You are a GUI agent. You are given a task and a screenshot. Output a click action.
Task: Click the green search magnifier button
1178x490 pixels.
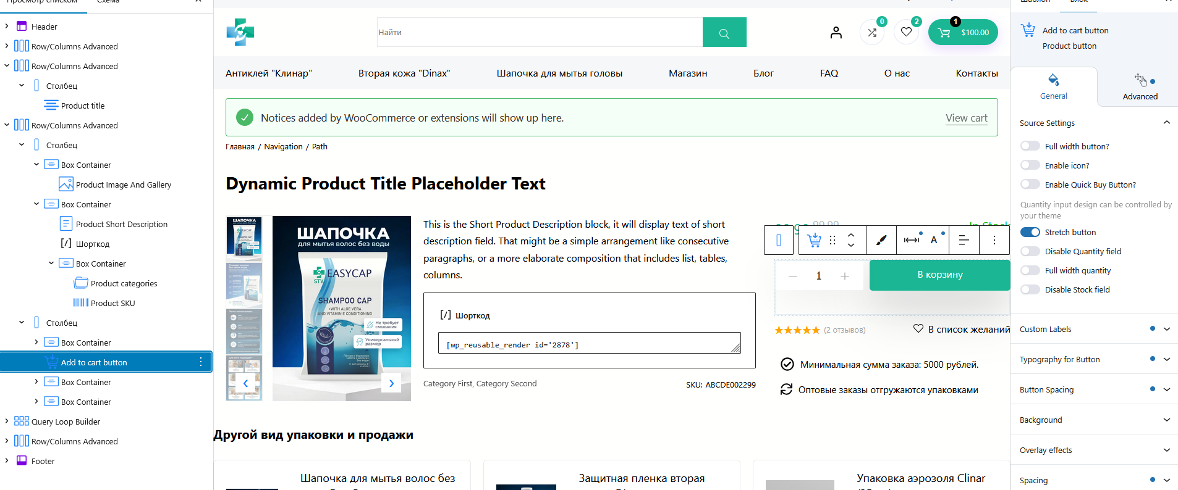pos(724,32)
